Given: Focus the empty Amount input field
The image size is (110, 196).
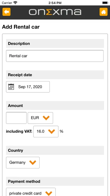Looking at the screenshot, I should point(16,118).
